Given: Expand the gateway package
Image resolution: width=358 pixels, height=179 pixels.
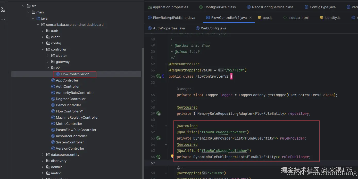Looking at the screenshot, I should point(48,62).
